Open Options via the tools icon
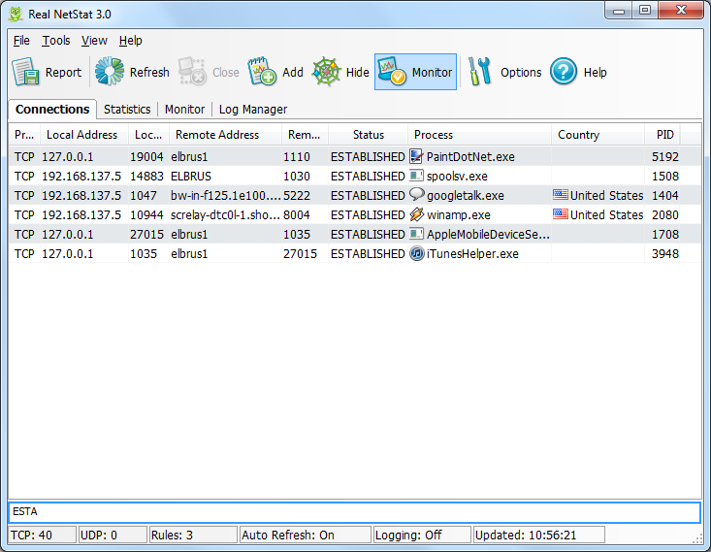 [480, 72]
